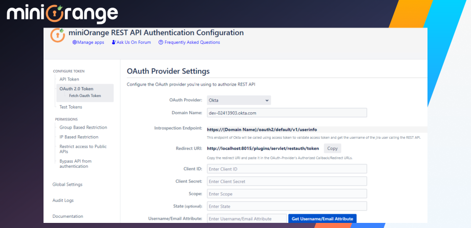Click the miniOrange logo icon in header
Image resolution: width=471 pixels, height=228 pixels.
(57, 35)
